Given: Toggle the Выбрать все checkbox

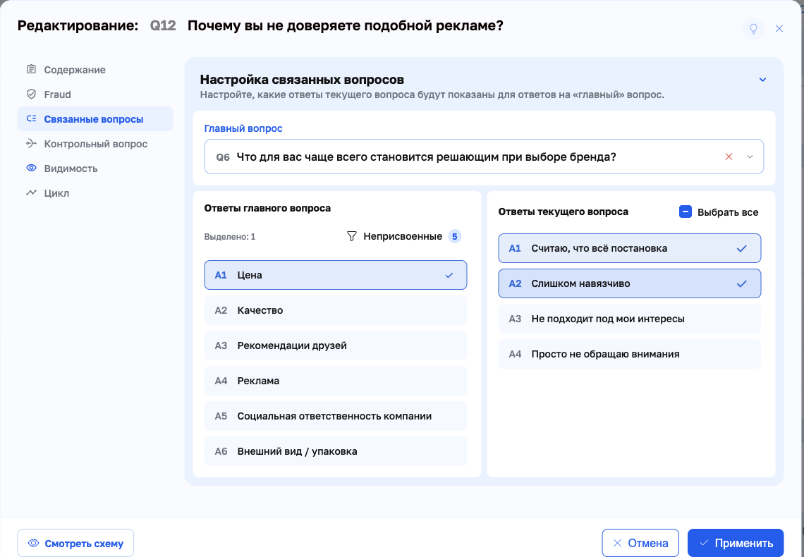Looking at the screenshot, I should pos(686,212).
